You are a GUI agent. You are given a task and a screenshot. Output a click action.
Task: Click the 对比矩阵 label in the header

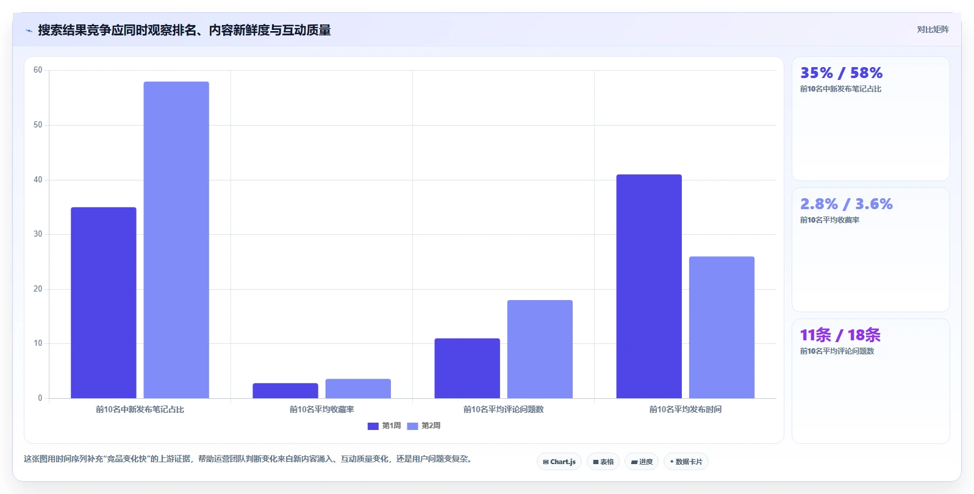click(933, 29)
